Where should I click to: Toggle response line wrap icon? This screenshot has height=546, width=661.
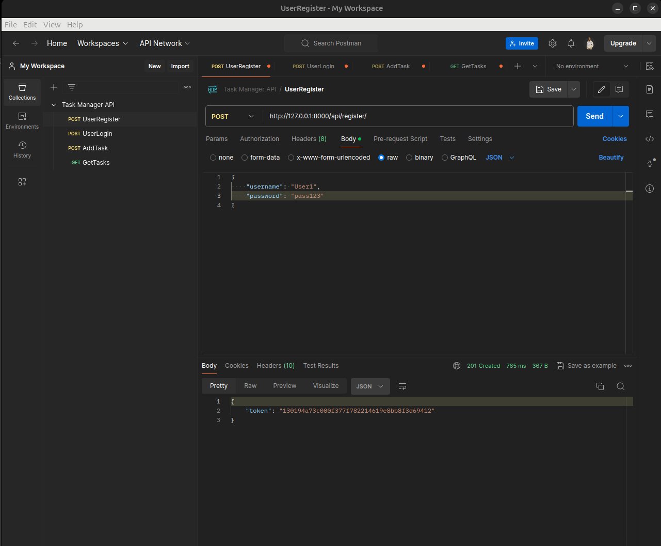point(402,386)
